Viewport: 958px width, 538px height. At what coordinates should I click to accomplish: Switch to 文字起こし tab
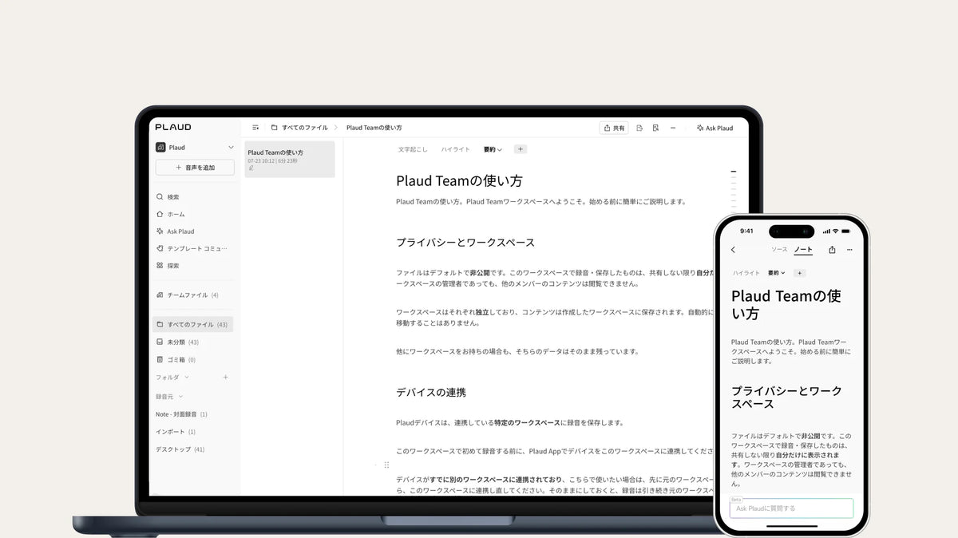coord(413,149)
